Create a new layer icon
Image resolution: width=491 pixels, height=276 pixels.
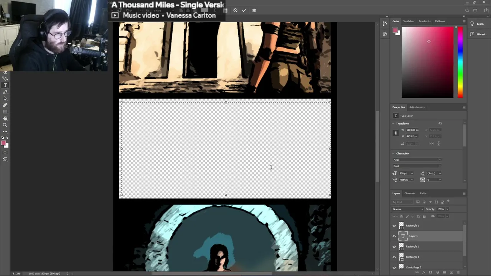(x=451, y=272)
